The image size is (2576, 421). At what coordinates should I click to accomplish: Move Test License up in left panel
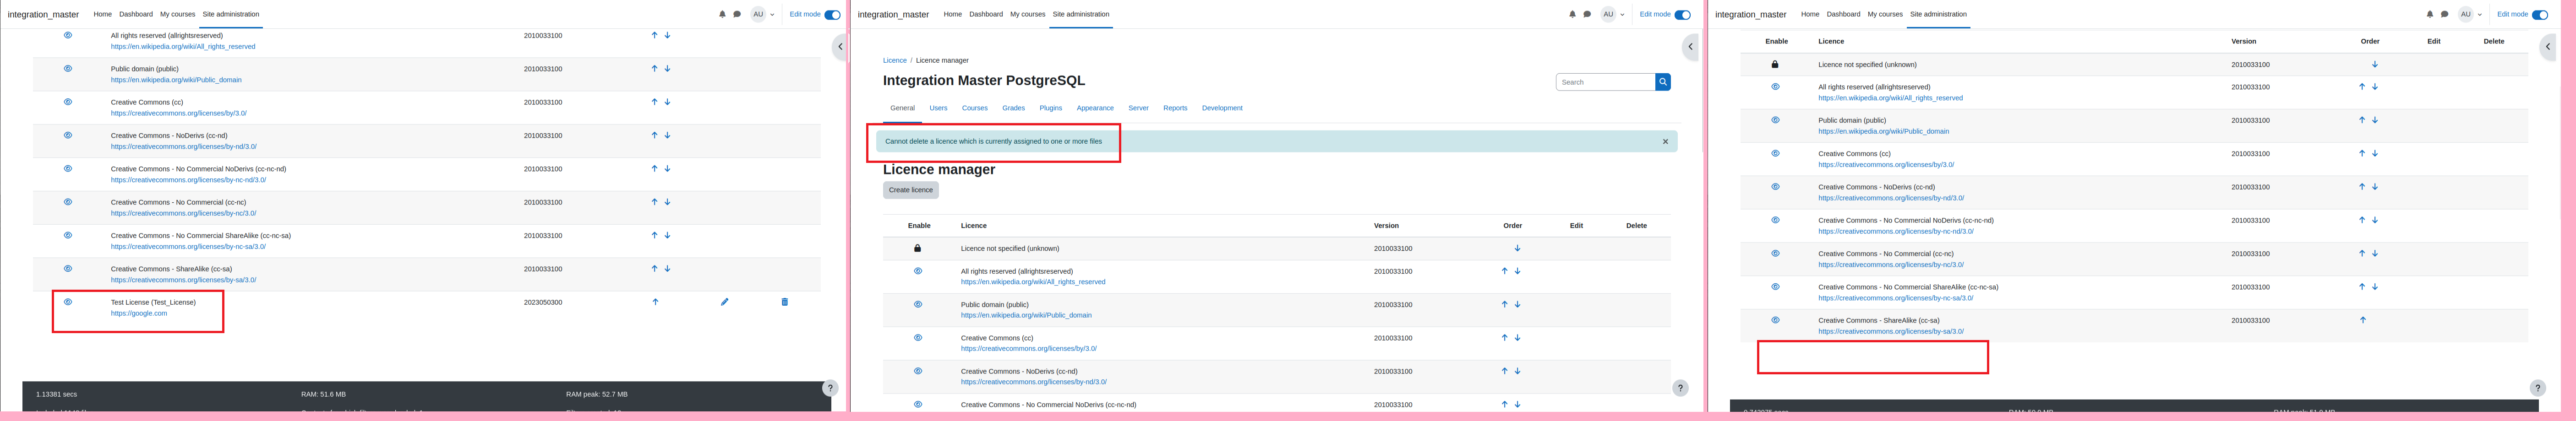pyautogui.click(x=655, y=302)
